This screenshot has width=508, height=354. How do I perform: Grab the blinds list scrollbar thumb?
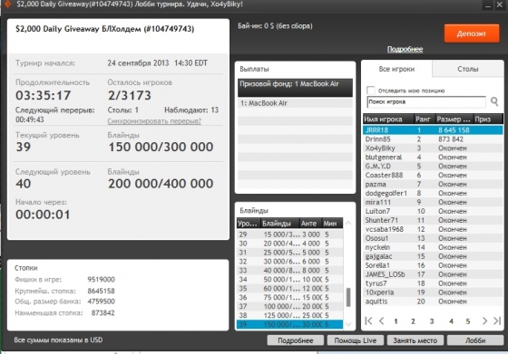tap(348, 297)
